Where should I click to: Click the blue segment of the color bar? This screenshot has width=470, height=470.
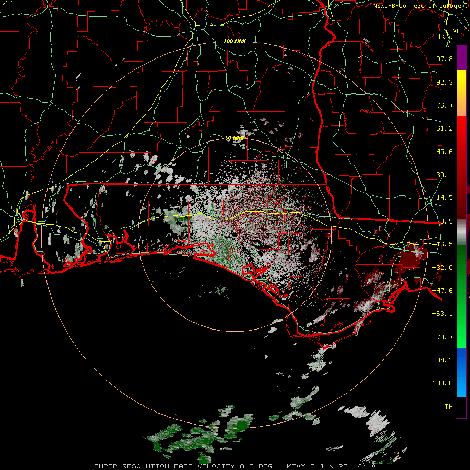tap(461, 372)
